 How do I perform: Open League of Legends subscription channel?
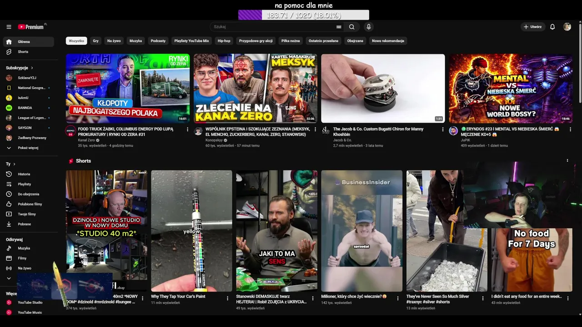29,118
